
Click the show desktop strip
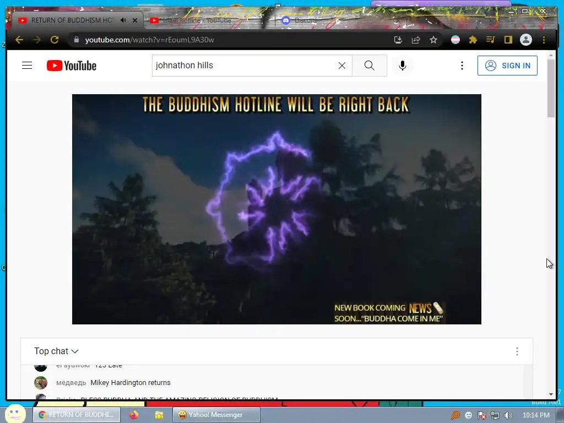[560, 415]
